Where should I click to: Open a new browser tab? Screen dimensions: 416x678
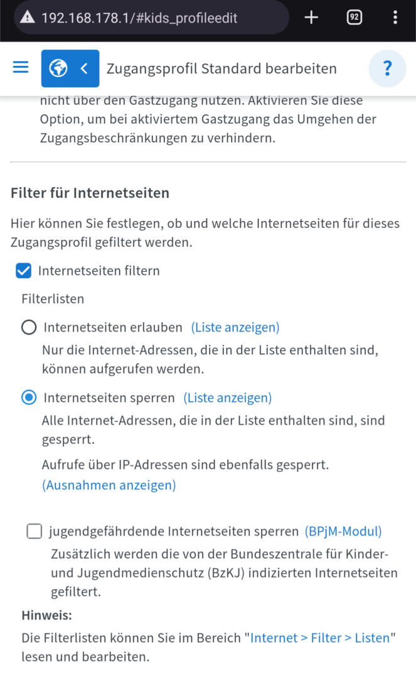click(x=311, y=18)
